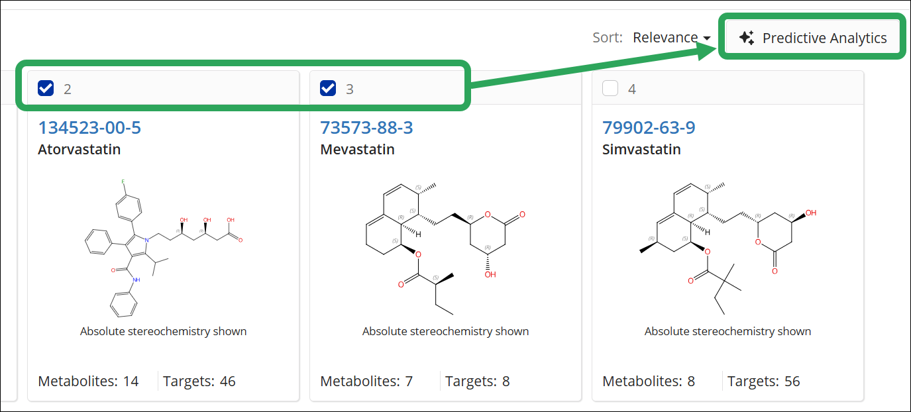
Task: Open Predictive Analytics button
Action: pos(813,38)
